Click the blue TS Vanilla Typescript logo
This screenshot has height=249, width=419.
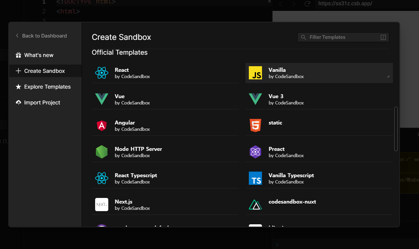[255, 178]
